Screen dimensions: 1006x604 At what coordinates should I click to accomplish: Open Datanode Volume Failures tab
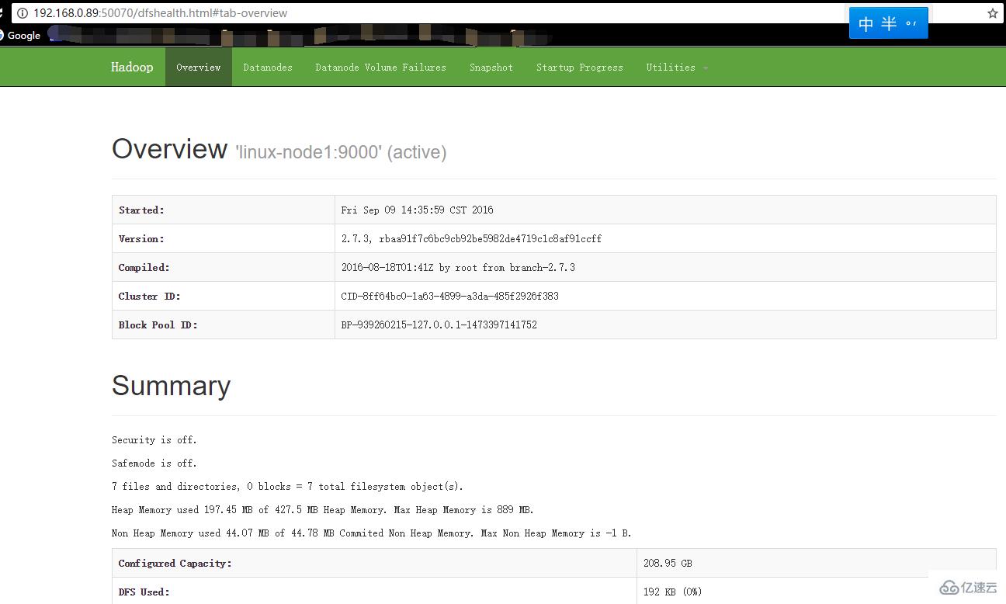click(380, 68)
